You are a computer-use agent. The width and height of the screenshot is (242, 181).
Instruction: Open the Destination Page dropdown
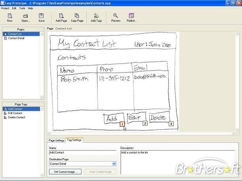114,164
